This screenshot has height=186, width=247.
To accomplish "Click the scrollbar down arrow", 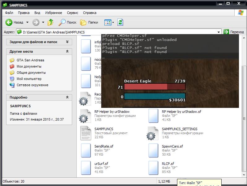I will (244, 175).
